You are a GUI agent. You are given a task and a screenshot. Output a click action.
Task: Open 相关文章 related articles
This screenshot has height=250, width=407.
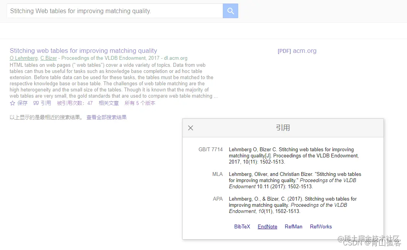109,103
